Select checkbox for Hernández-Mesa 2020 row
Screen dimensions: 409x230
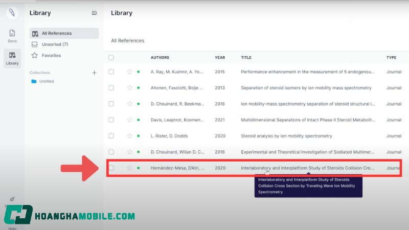tap(111, 168)
